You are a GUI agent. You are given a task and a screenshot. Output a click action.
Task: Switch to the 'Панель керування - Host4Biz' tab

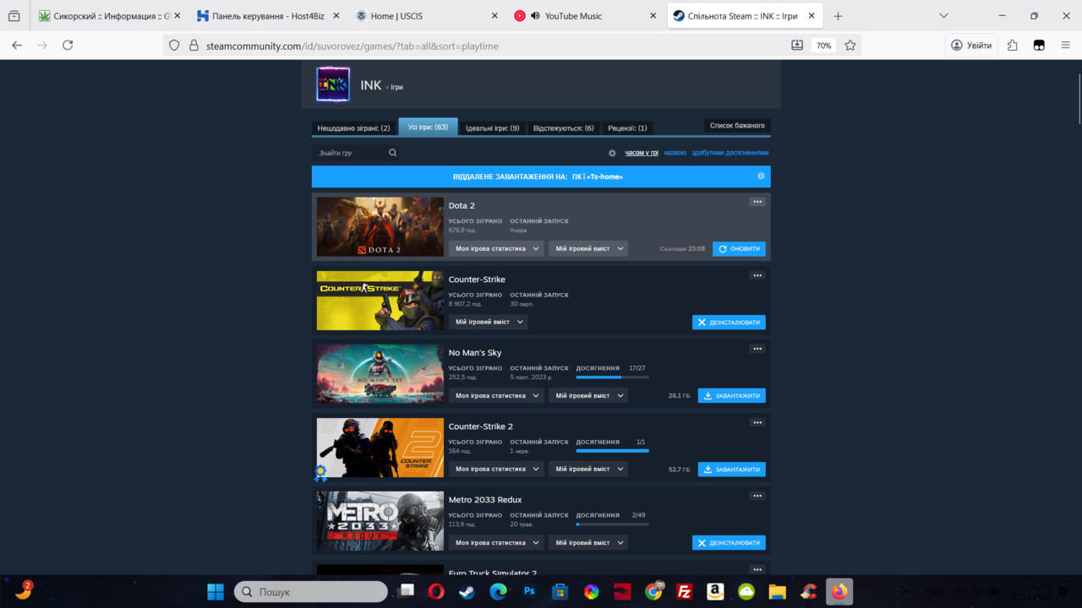click(x=269, y=16)
